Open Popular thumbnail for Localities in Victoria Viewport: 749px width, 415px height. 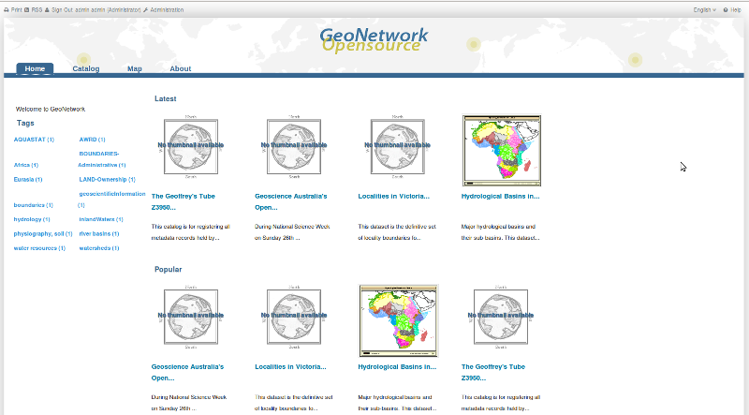(x=294, y=317)
